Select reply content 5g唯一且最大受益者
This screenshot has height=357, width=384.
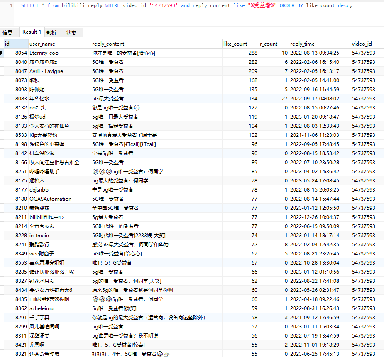tap(157, 117)
